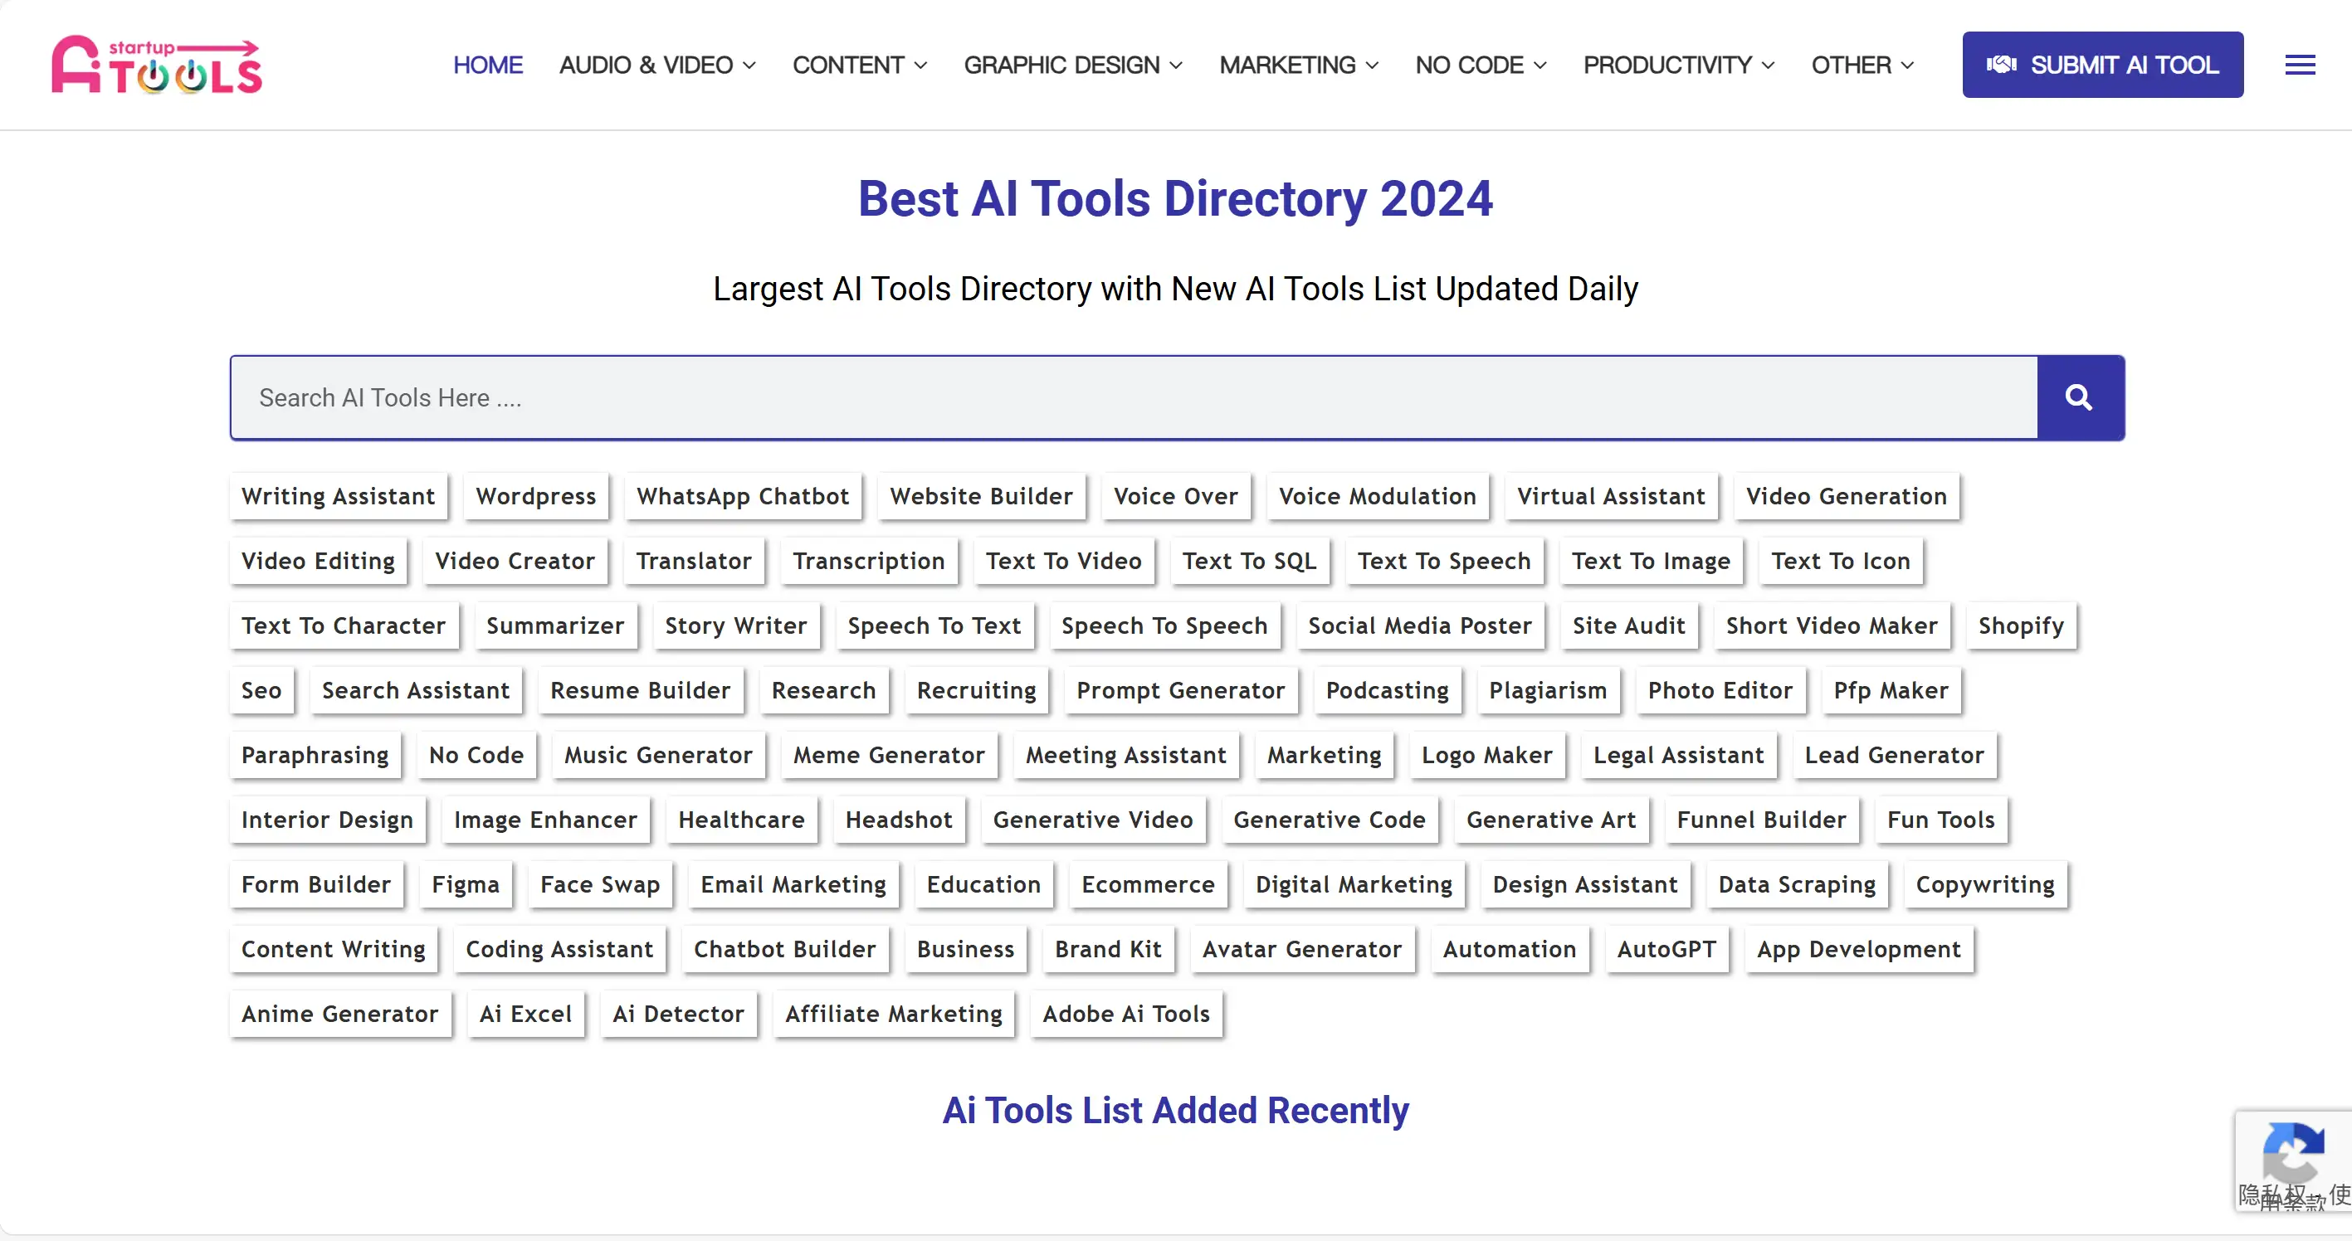
Task: Select the Ecommerce tag
Action: [1148, 885]
